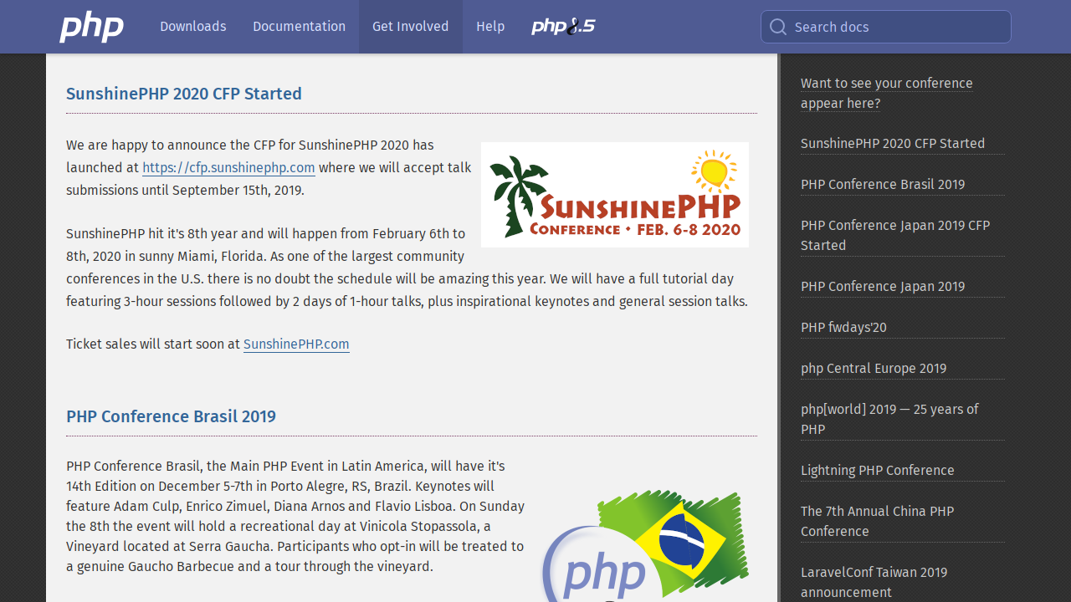The width and height of the screenshot is (1071, 602).
Task: Click the search magnifier icon
Action: pos(778,27)
